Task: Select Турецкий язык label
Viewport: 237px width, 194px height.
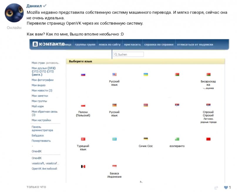Action: pos(83,148)
